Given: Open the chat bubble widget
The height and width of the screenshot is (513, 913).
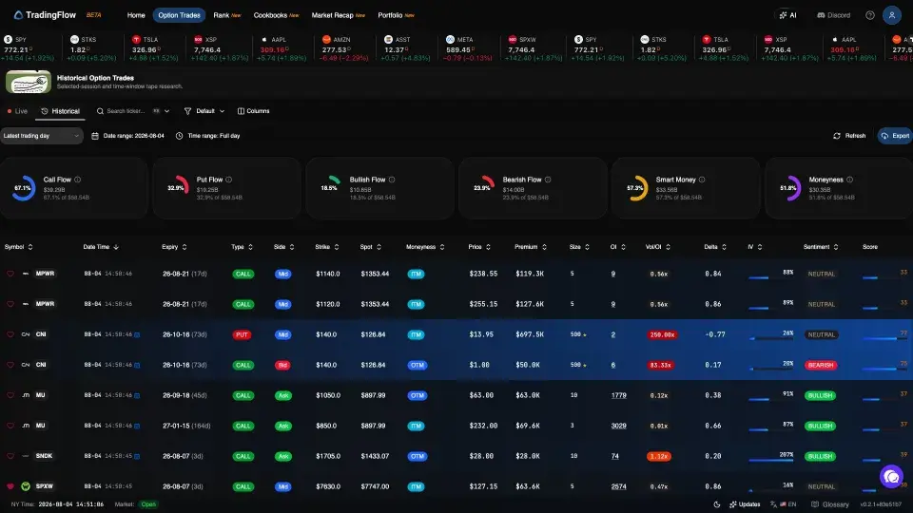Looking at the screenshot, I should click(x=891, y=477).
